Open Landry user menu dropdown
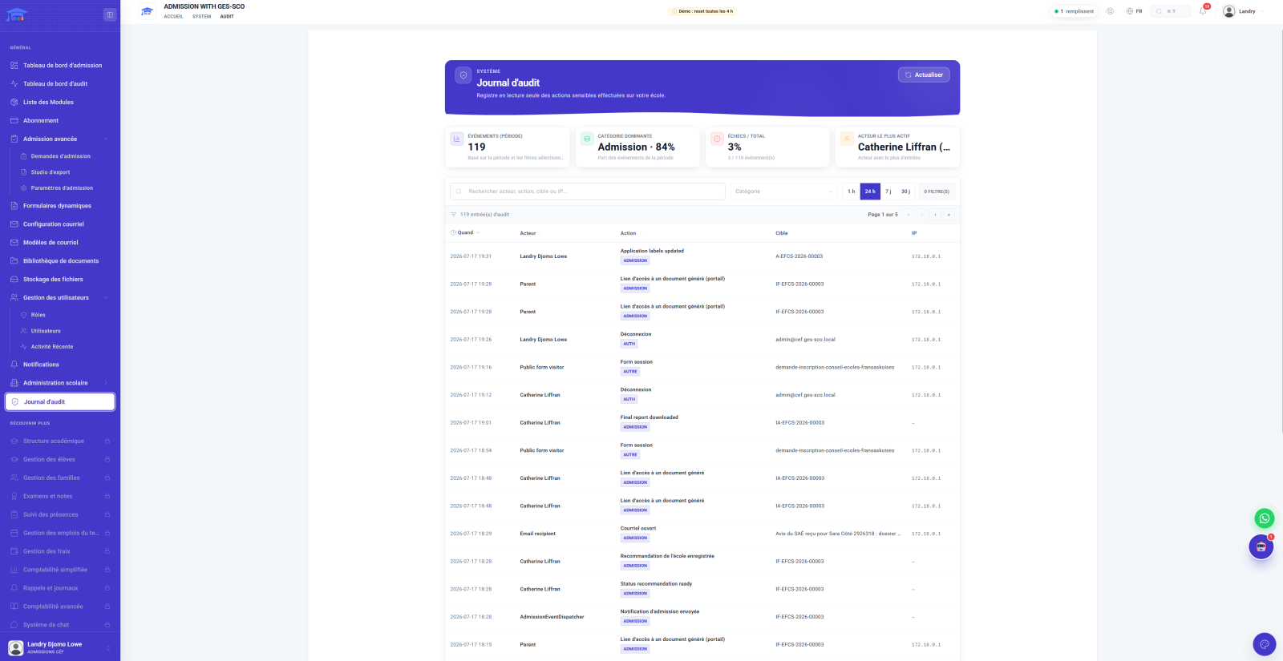The height and width of the screenshot is (661, 1283). 1243,11
